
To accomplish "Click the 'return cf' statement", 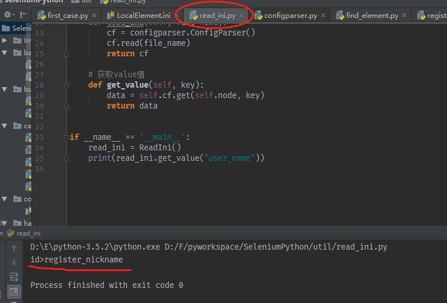I will [128, 53].
